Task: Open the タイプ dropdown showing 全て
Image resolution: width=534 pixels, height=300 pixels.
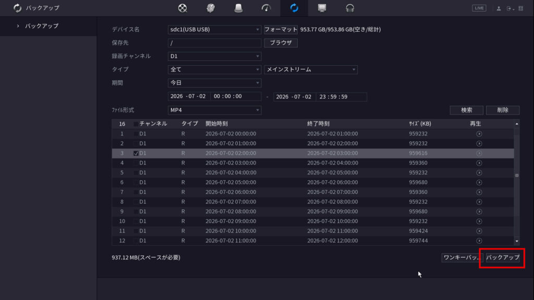Action: click(x=214, y=69)
